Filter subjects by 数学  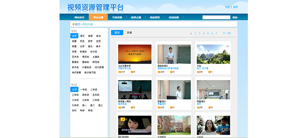point(90,41)
